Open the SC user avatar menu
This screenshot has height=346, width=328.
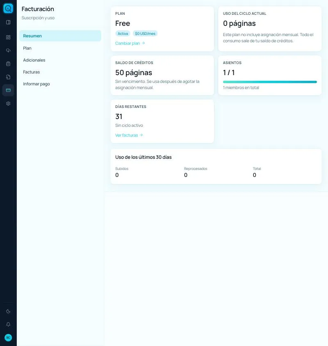(8, 338)
